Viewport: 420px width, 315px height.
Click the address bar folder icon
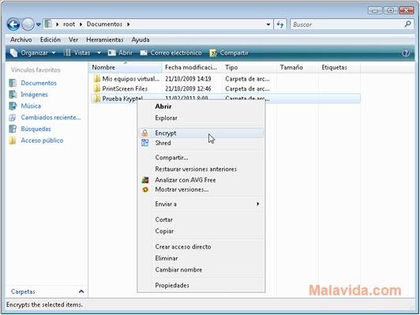48,24
